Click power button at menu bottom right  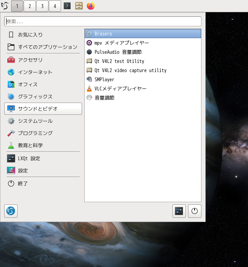195,211
